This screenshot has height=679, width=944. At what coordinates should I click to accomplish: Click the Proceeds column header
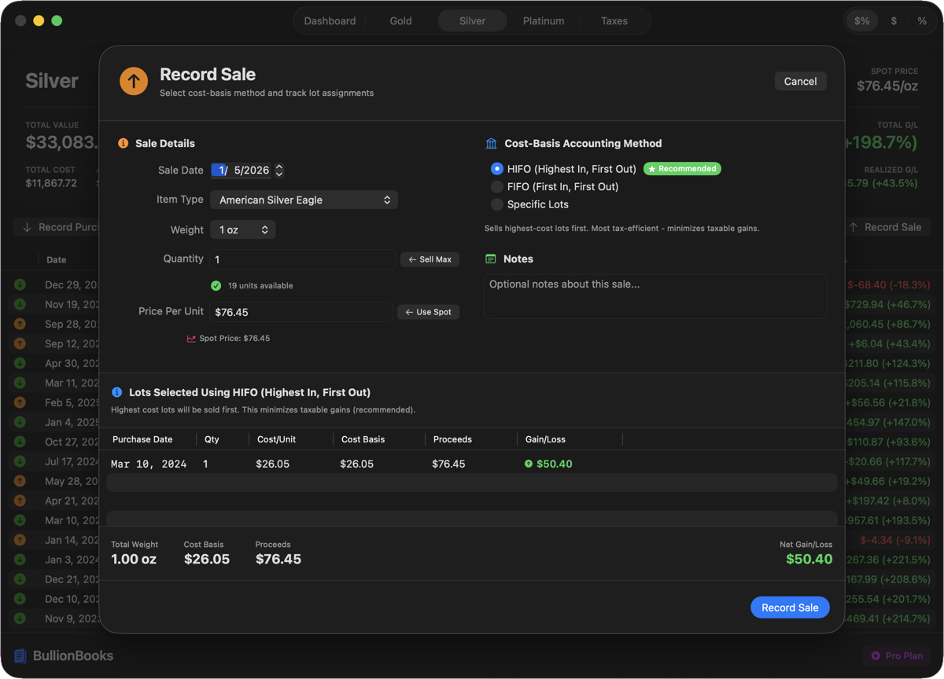click(452, 439)
